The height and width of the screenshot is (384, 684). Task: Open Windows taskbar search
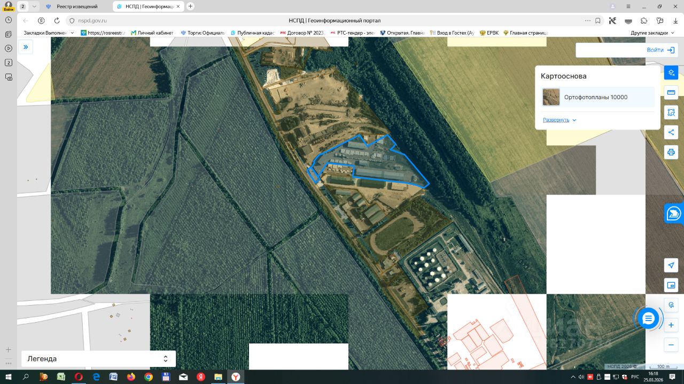click(26, 377)
